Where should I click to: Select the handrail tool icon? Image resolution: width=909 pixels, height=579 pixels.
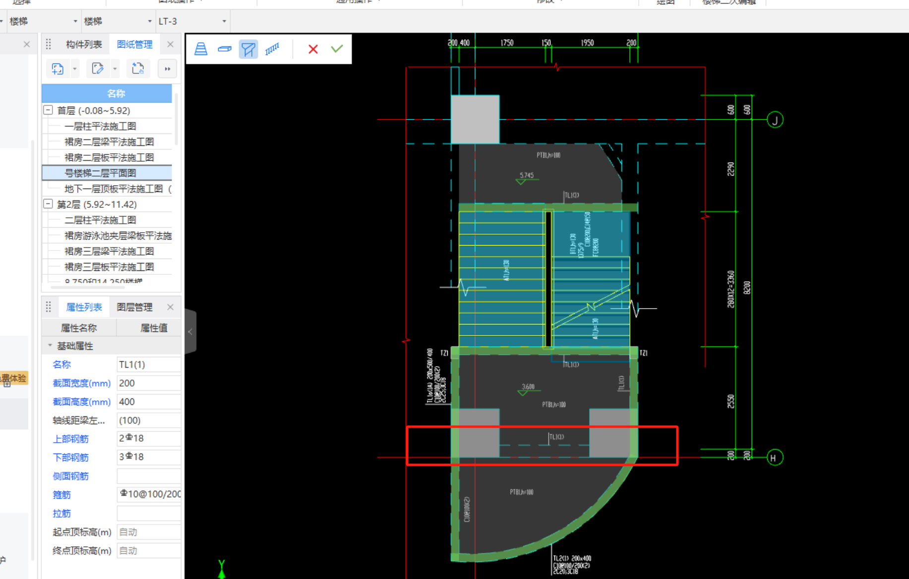(272, 49)
